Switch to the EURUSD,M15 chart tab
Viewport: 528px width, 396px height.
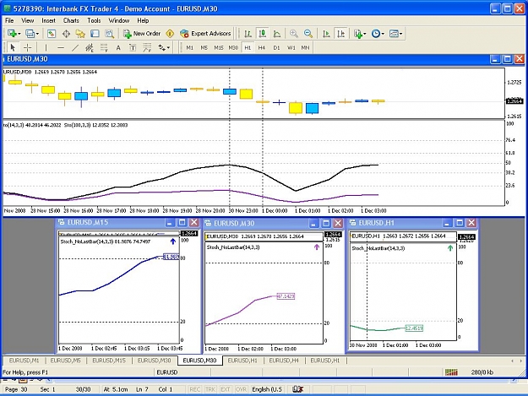tap(109, 361)
